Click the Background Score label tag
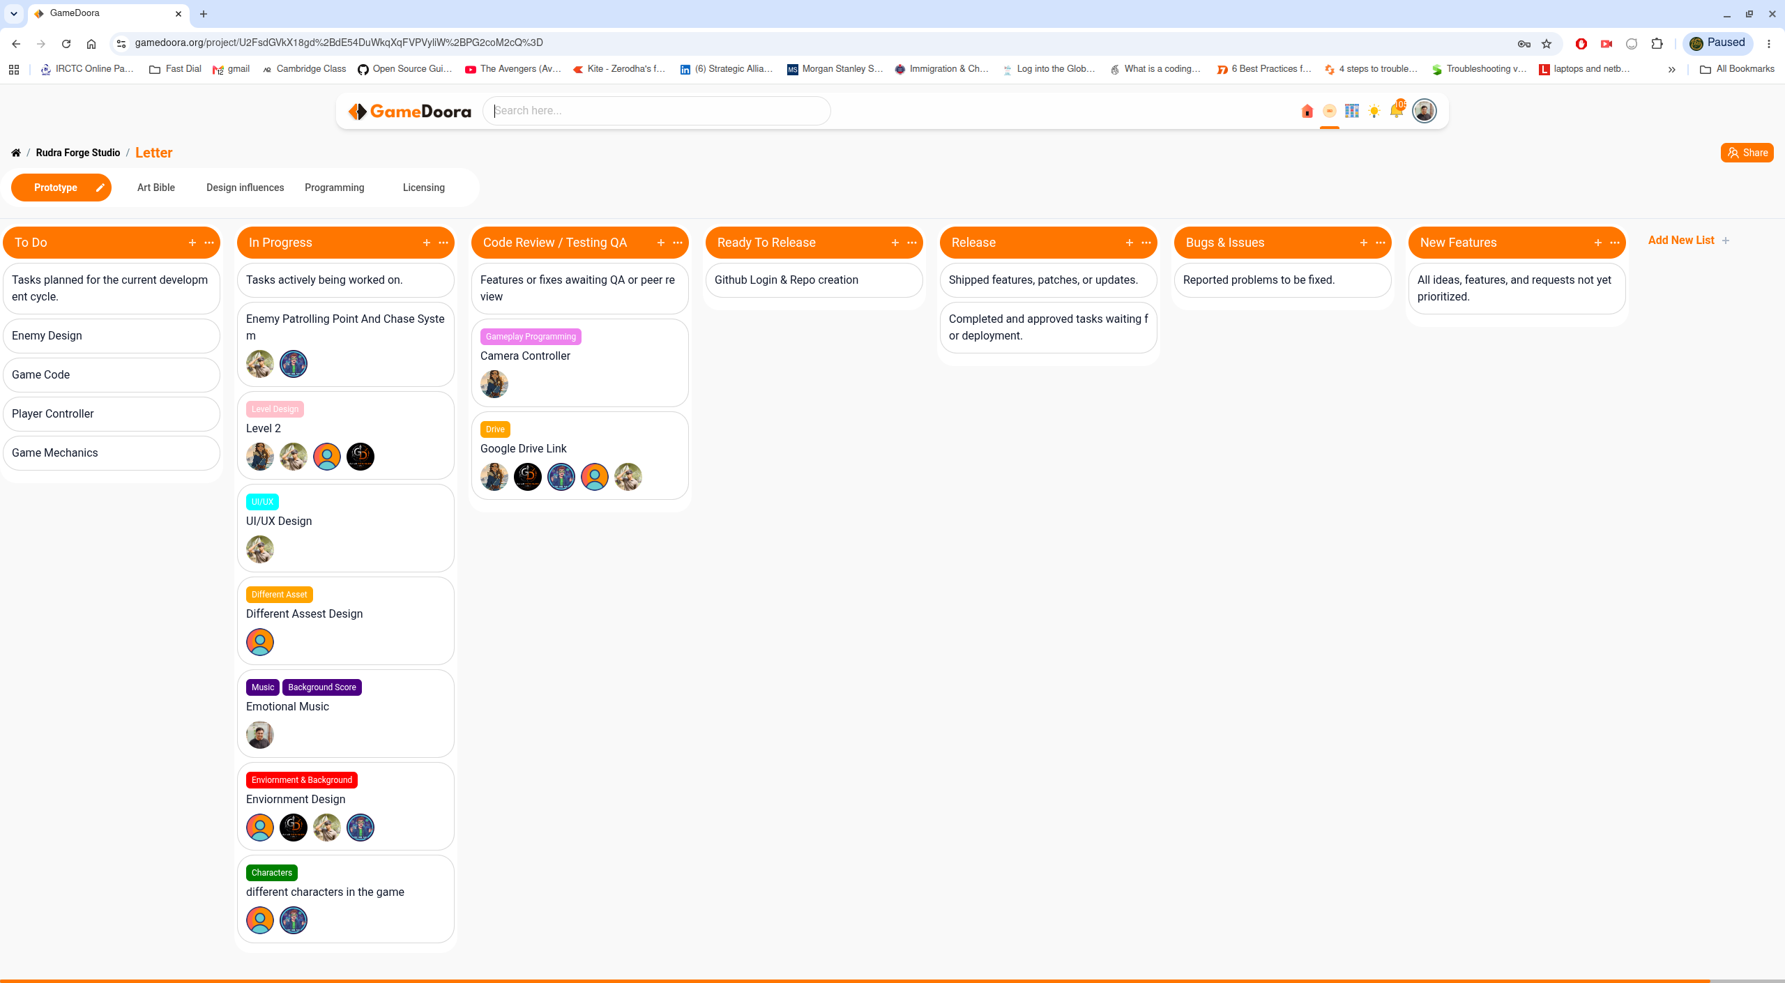This screenshot has height=983, width=1785. point(322,687)
